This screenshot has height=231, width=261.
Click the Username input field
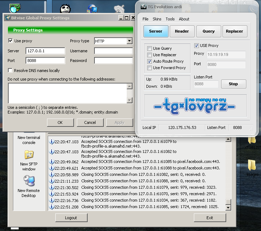[x=113, y=51]
